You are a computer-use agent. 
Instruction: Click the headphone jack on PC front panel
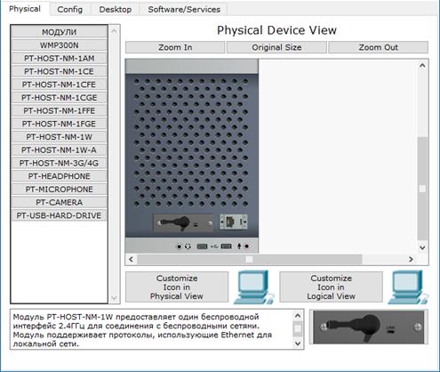pyautogui.click(x=180, y=247)
